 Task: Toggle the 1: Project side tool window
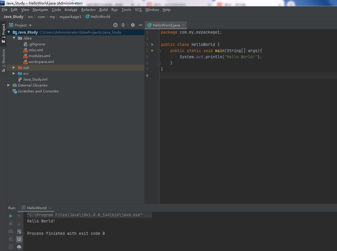4,33
